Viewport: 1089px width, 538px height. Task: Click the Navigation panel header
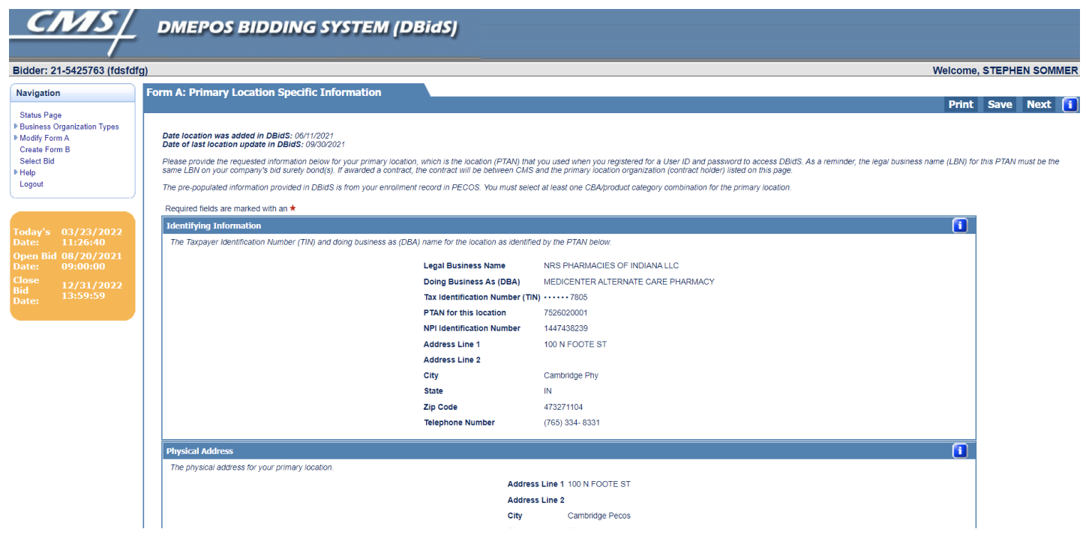(73, 93)
